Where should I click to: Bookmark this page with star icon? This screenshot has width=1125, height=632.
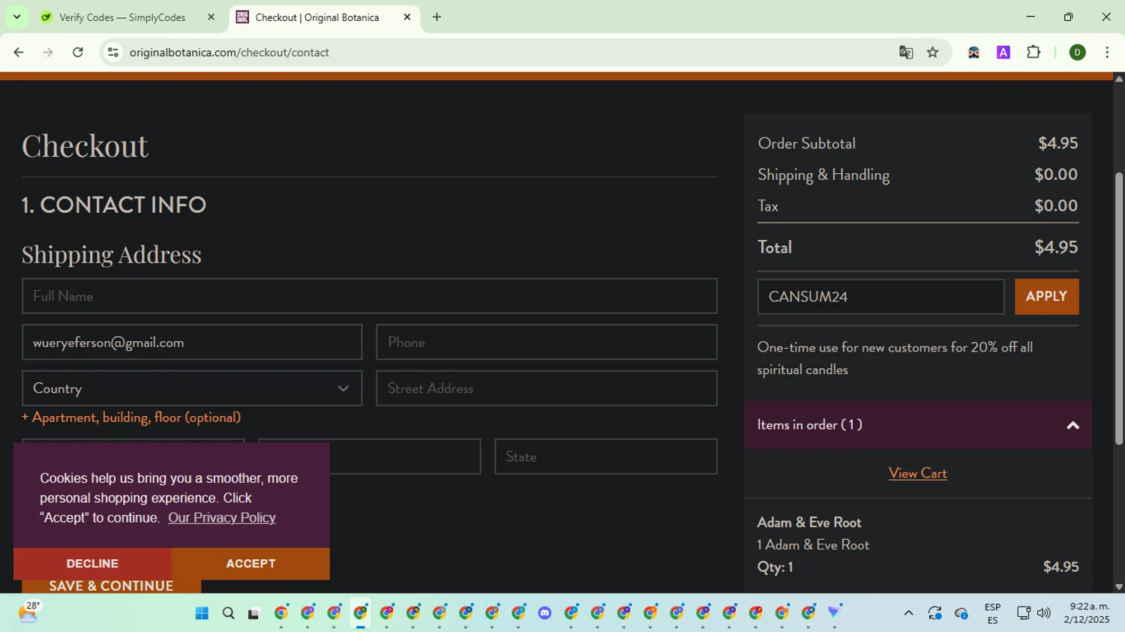click(933, 52)
